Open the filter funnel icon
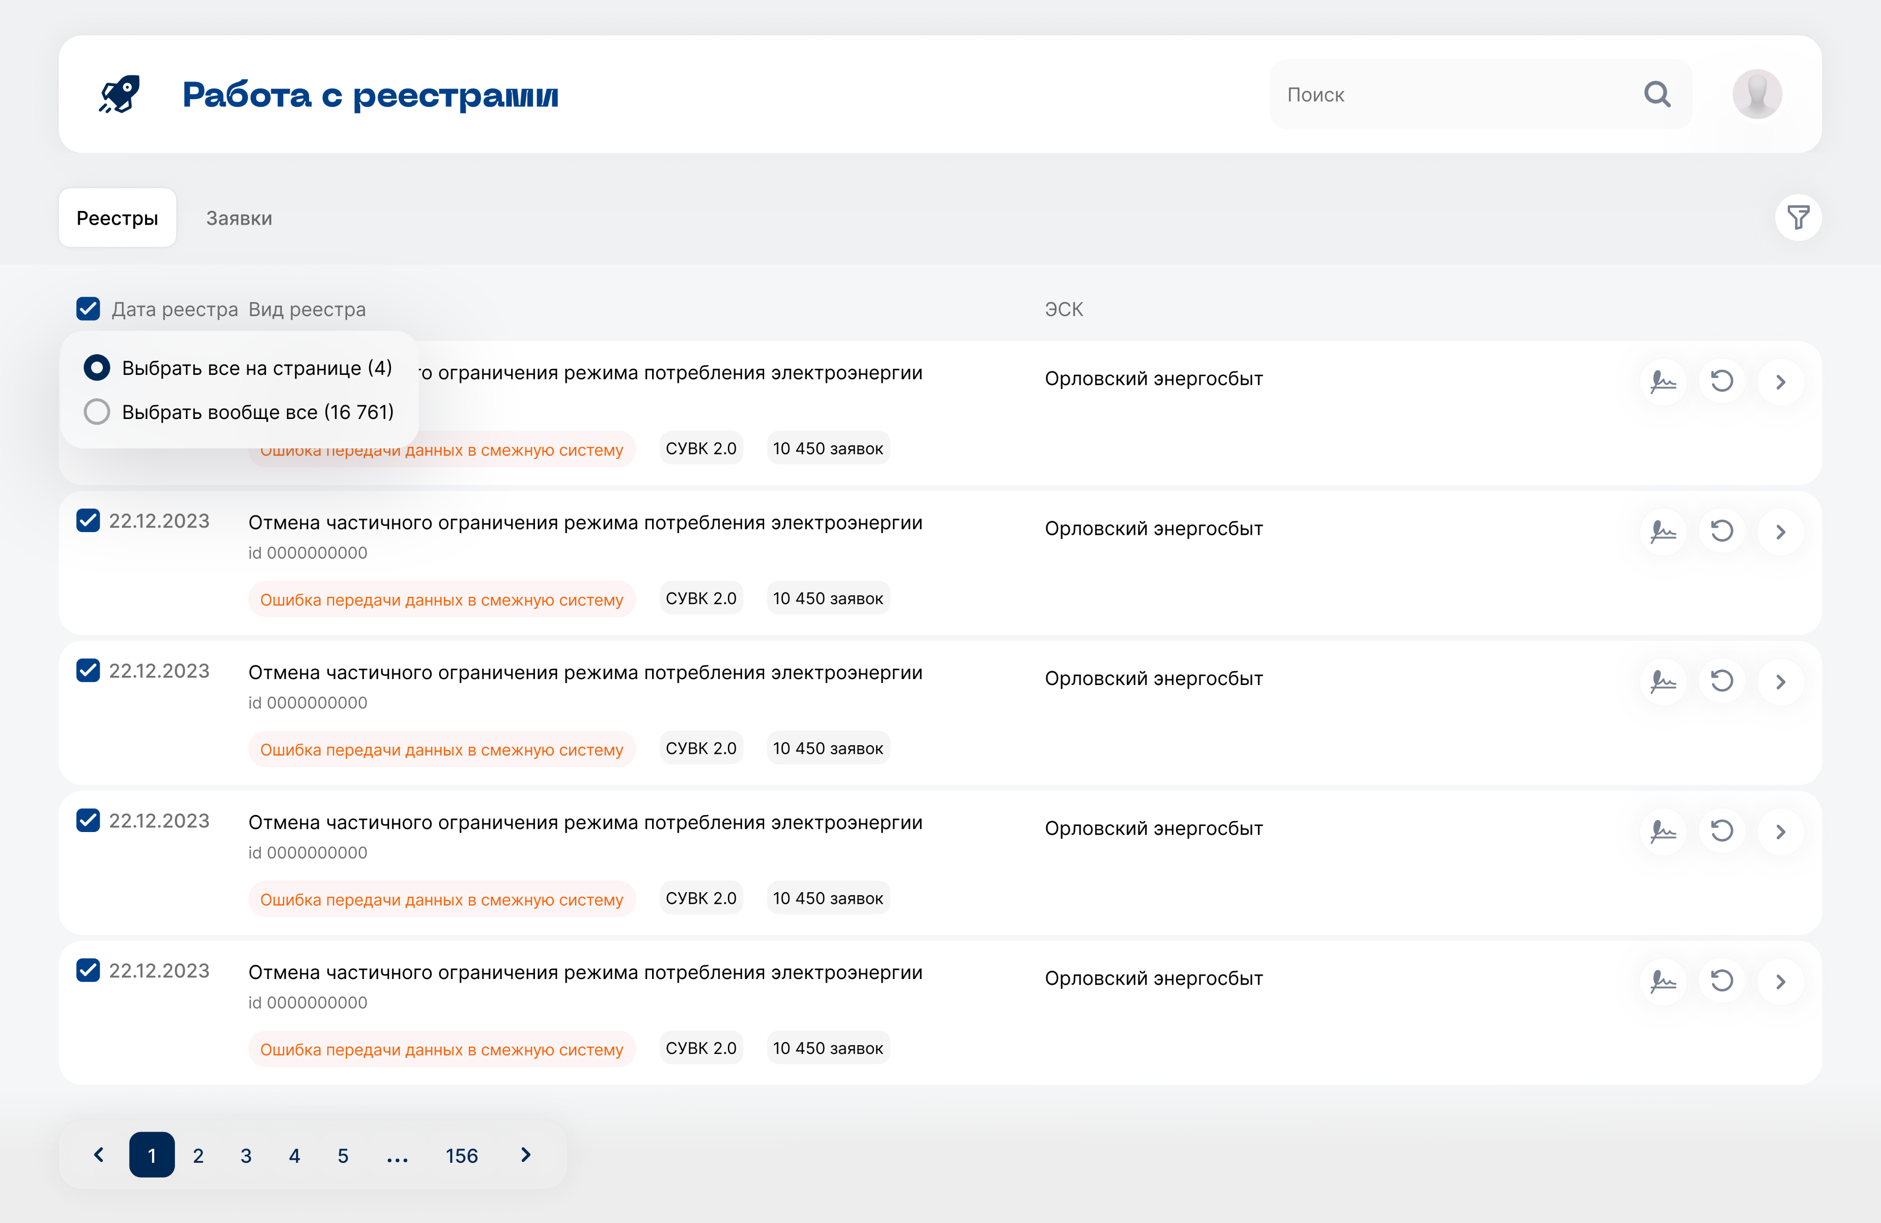 [x=1798, y=217]
